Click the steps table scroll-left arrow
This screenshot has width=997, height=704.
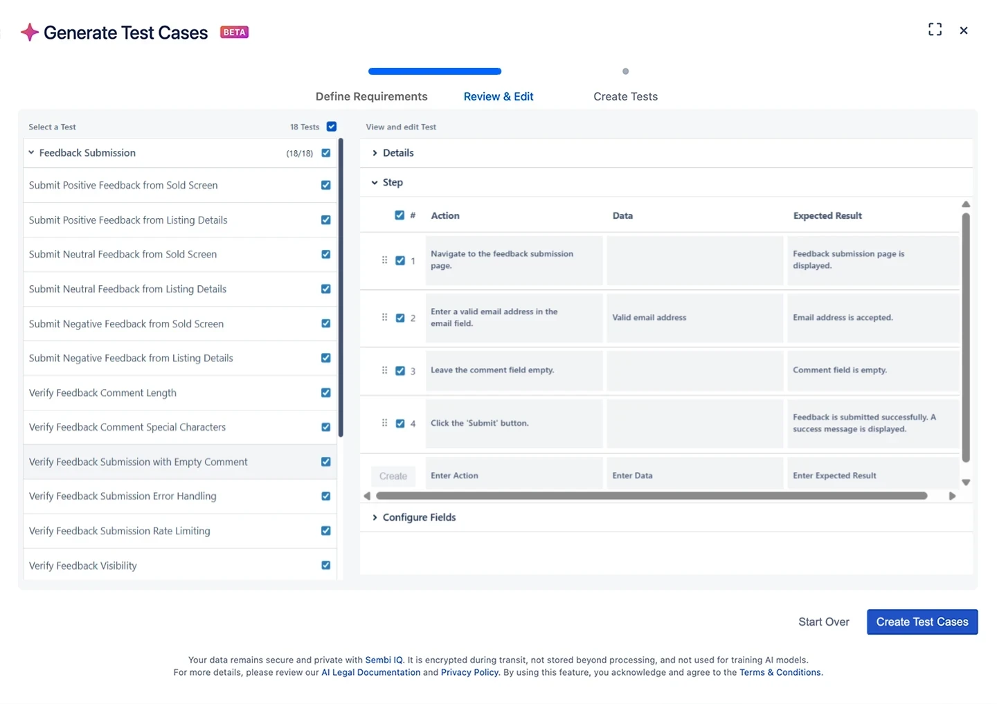pos(367,496)
